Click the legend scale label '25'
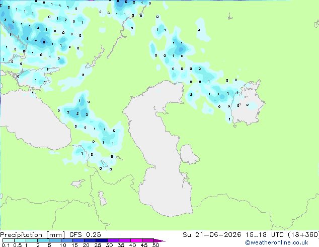 point(98,245)
